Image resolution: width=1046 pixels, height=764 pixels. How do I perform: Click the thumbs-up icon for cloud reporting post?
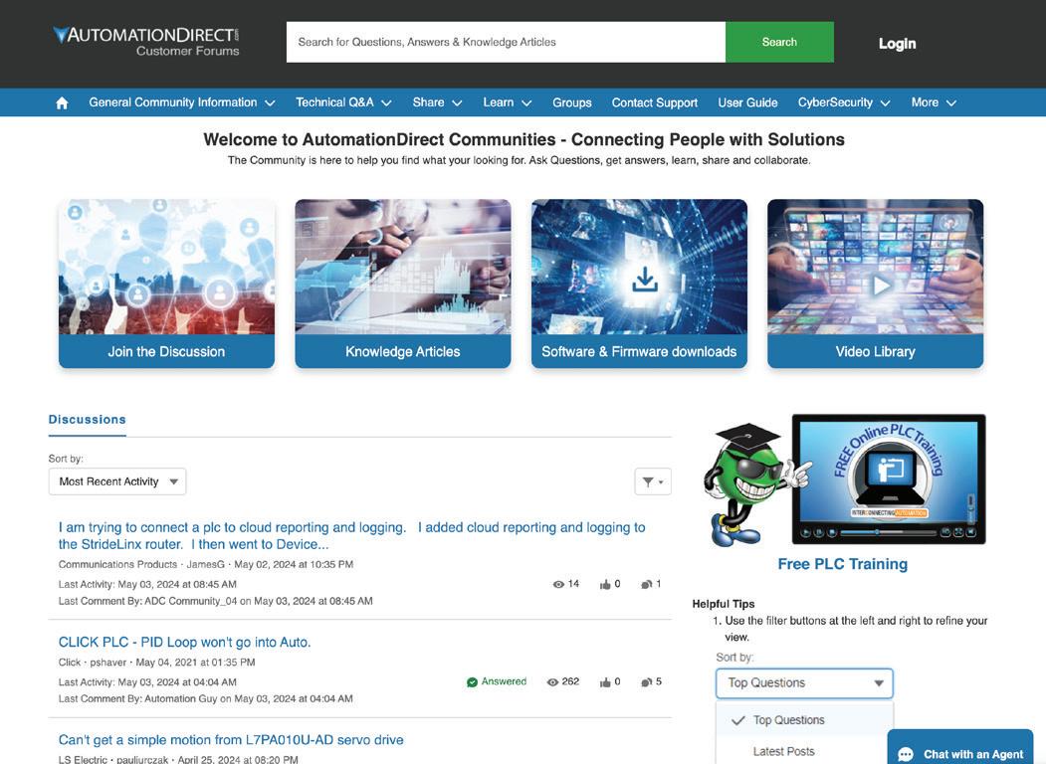[x=605, y=584]
